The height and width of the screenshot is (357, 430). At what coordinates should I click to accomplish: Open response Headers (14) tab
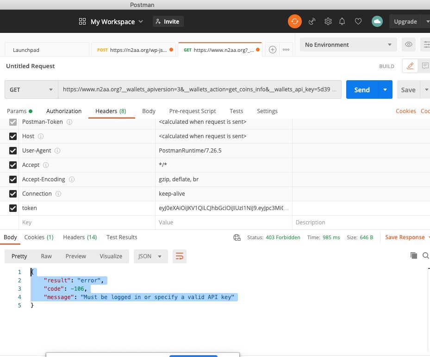coord(80,237)
